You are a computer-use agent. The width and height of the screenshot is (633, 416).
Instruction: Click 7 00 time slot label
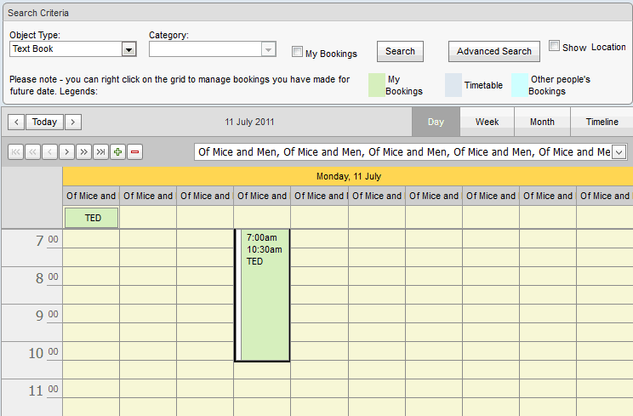coord(47,241)
